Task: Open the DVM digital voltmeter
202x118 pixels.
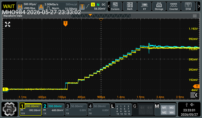Action: (x=188, y=6)
